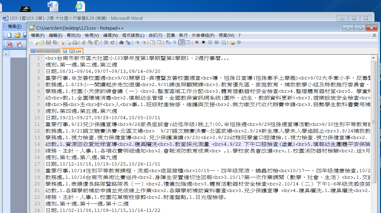Click red S PDF icon in Word toolbar
This screenshot has width=381, height=213.
point(10,44)
